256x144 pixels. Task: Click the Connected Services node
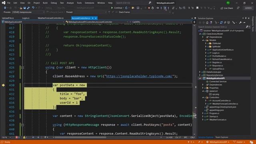pyautogui.click(x=218, y=82)
